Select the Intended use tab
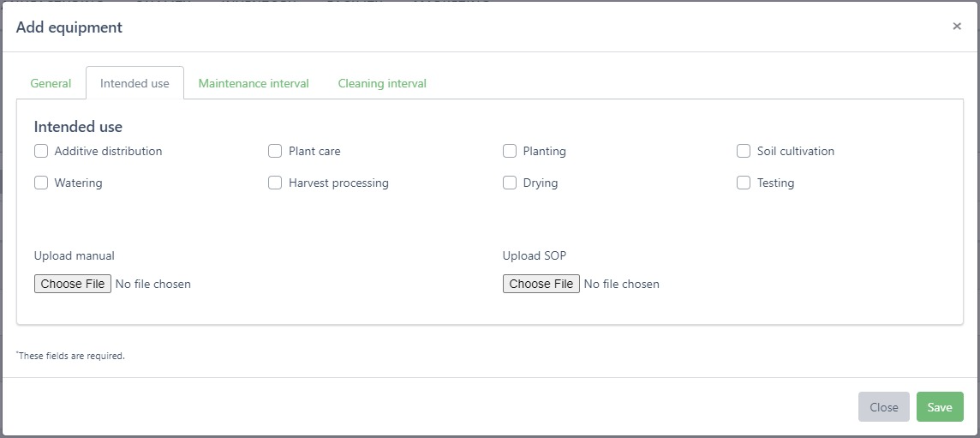The image size is (980, 438). pyautogui.click(x=134, y=83)
